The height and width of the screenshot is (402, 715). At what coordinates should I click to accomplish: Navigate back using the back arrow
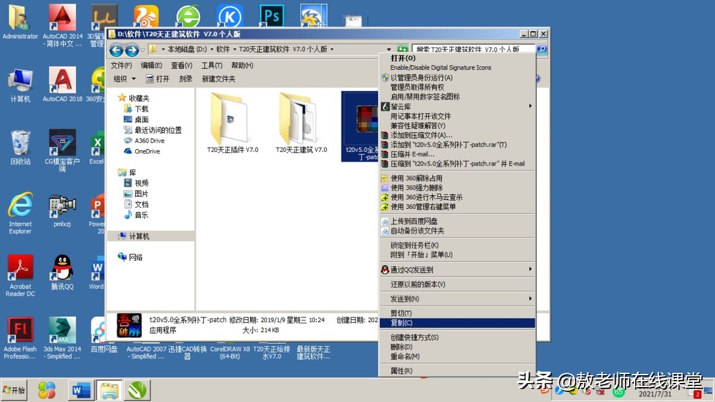[x=116, y=50]
